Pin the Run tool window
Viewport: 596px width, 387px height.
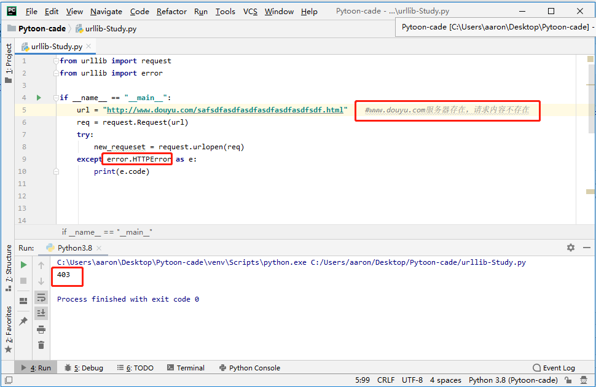tap(23, 321)
